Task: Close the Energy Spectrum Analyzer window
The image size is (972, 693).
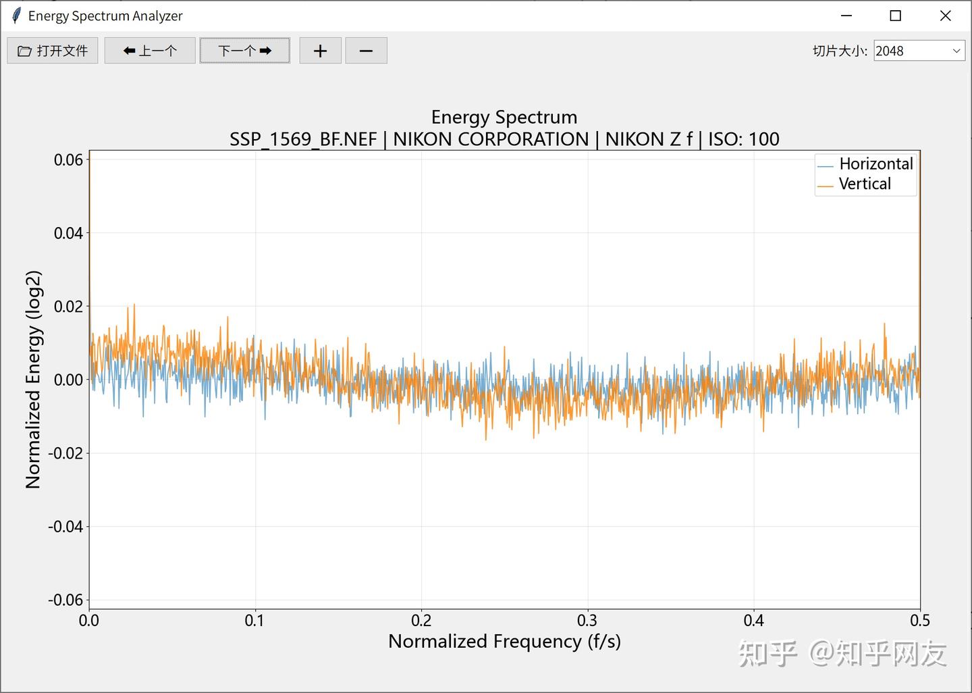Action: coord(946,16)
